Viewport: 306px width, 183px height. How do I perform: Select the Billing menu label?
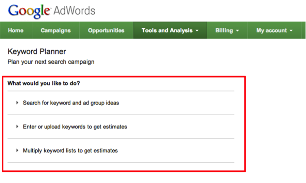click(224, 30)
